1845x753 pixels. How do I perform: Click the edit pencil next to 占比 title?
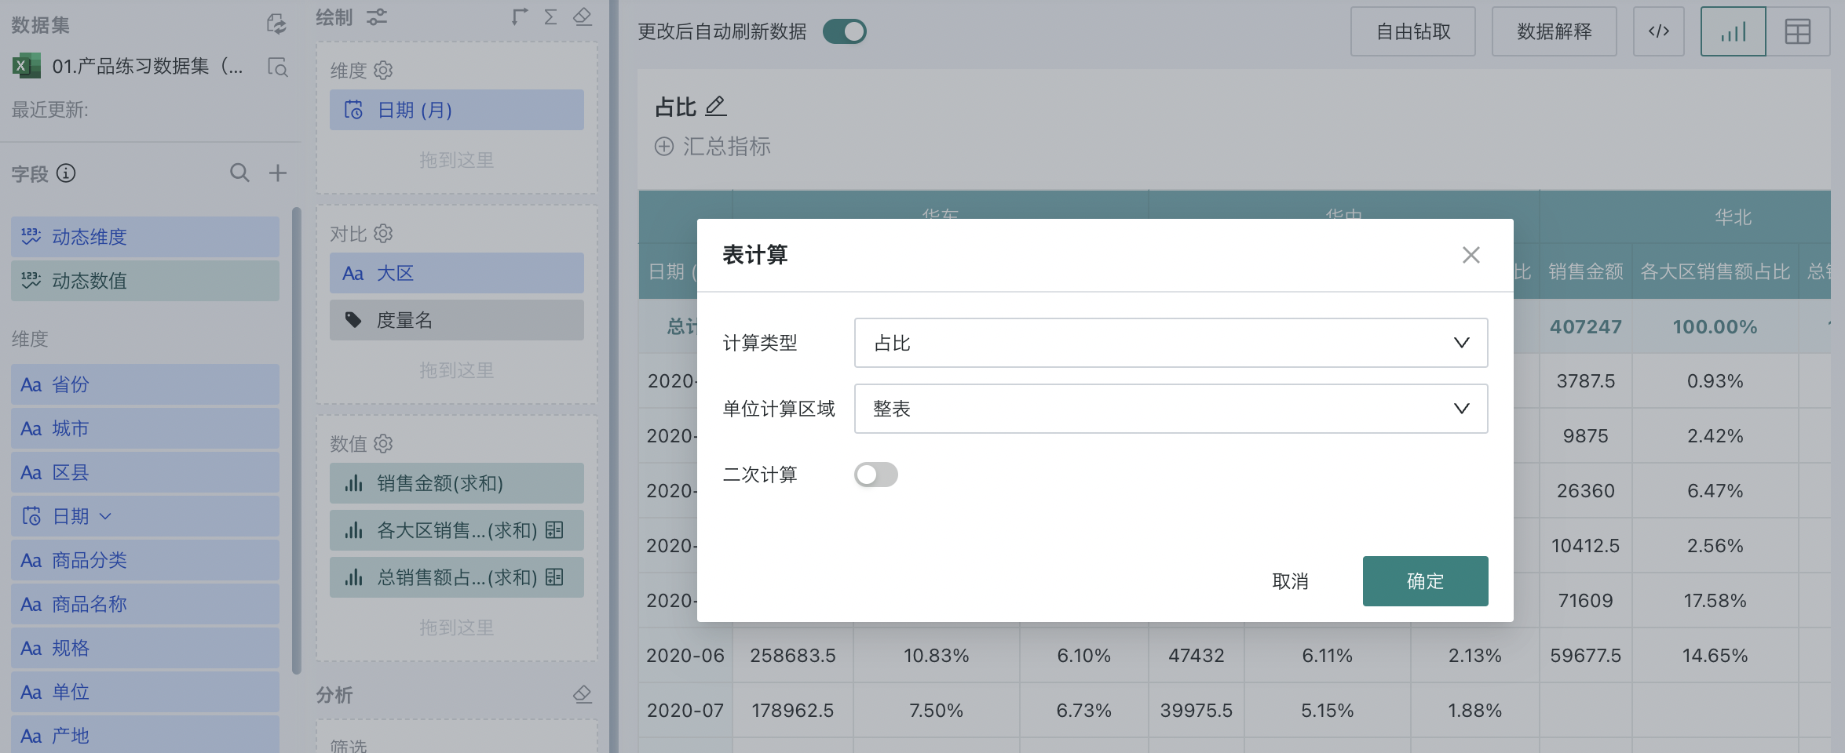(715, 106)
